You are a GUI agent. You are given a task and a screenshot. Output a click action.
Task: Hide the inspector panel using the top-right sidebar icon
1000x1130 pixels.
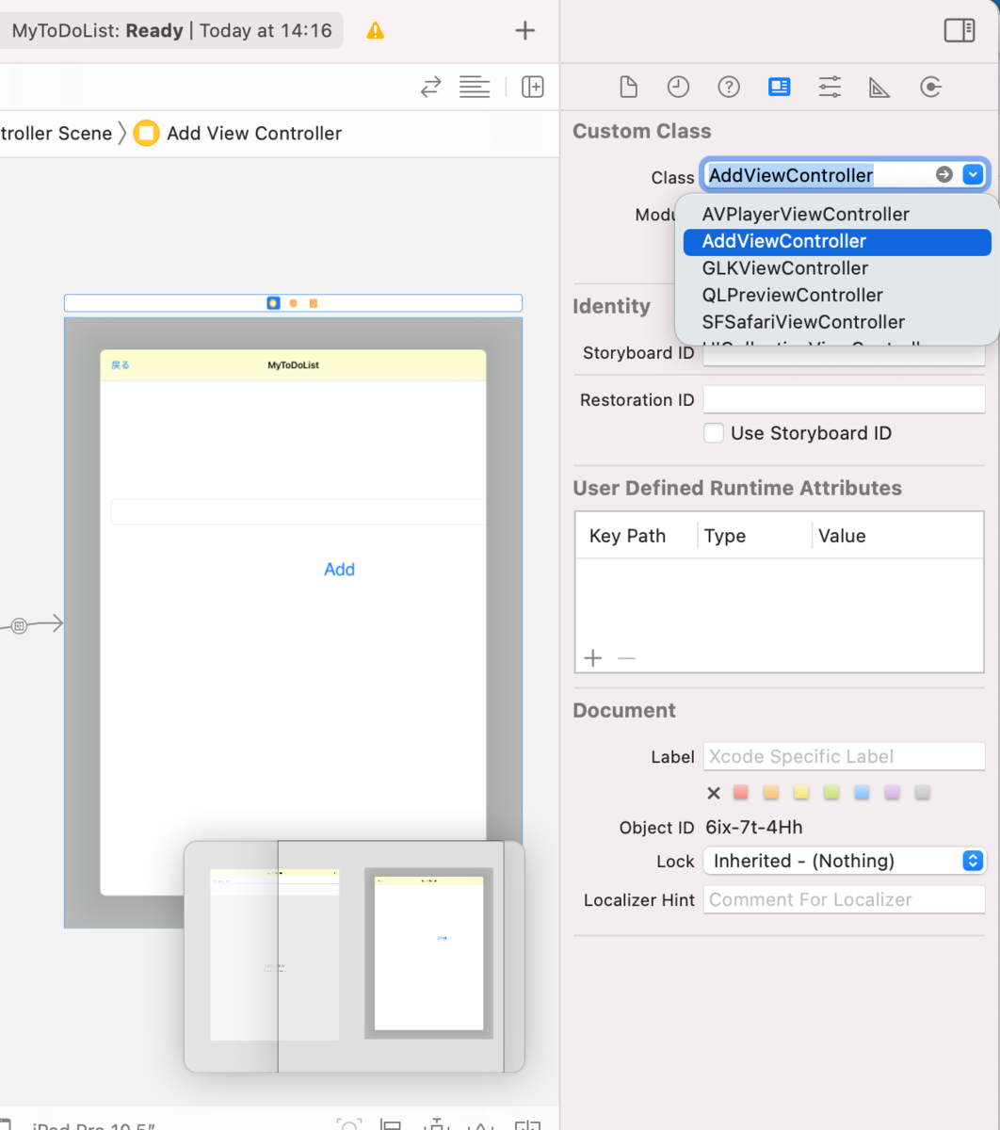coord(960,30)
